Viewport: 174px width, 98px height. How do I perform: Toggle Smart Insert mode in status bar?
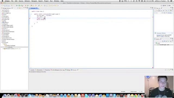pyautogui.click(x=133, y=91)
